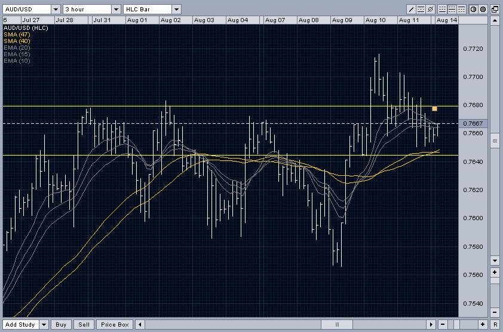Click the Aug 14 date header

(x=447, y=20)
